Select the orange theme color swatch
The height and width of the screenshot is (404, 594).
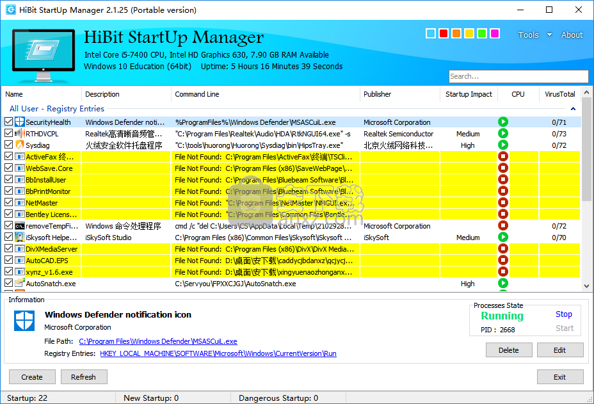[x=456, y=33]
